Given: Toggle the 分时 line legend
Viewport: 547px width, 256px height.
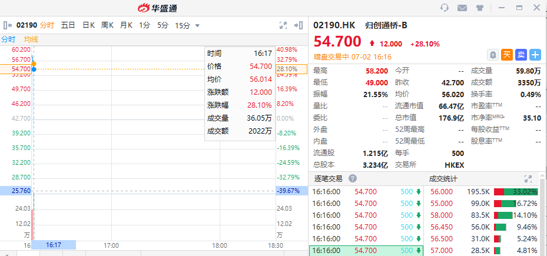Looking at the screenshot, I should click(8, 39).
